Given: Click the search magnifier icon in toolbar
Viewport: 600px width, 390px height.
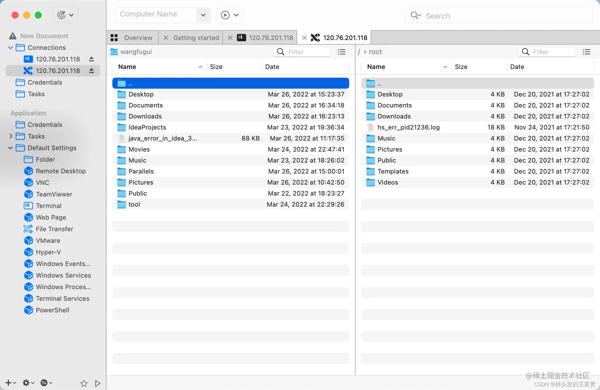Looking at the screenshot, I should [x=415, y=15].
